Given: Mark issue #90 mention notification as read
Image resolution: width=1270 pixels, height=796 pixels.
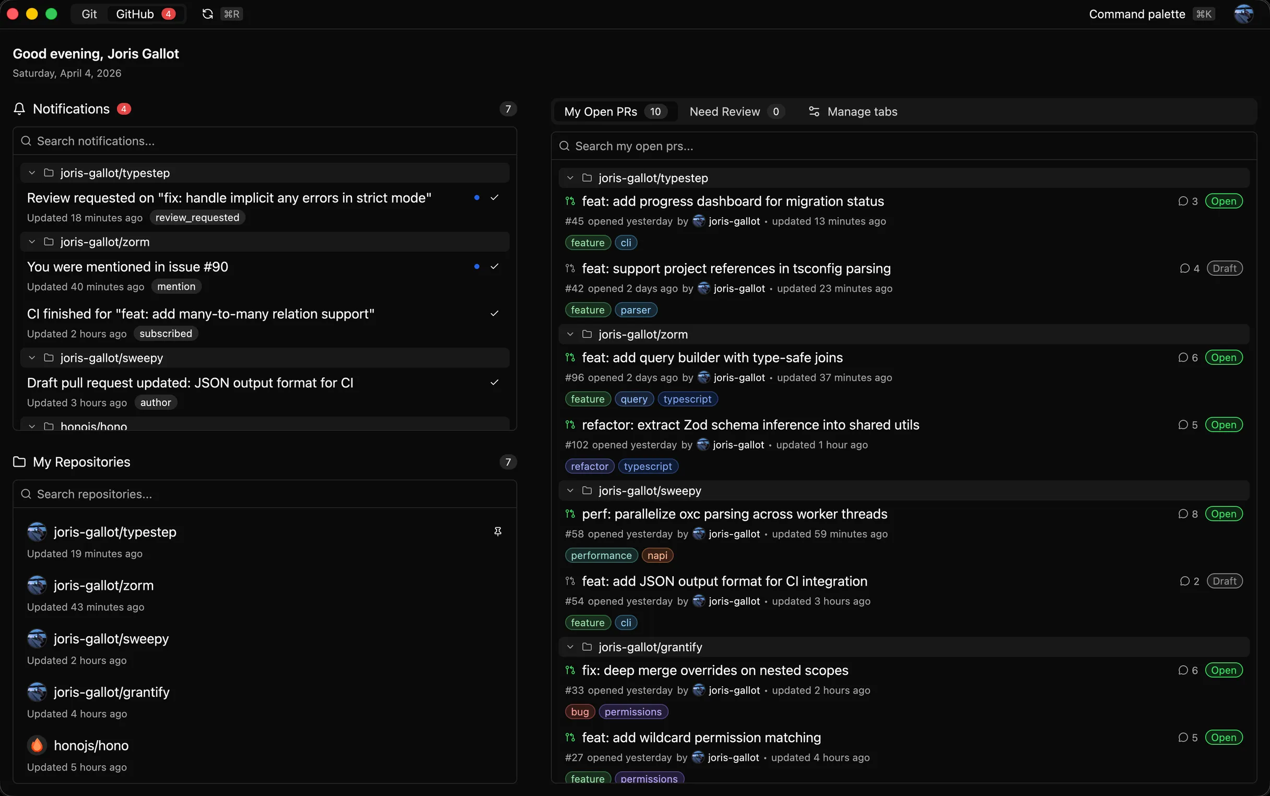Looking at the screenshot, I should (x=495, y=266).
